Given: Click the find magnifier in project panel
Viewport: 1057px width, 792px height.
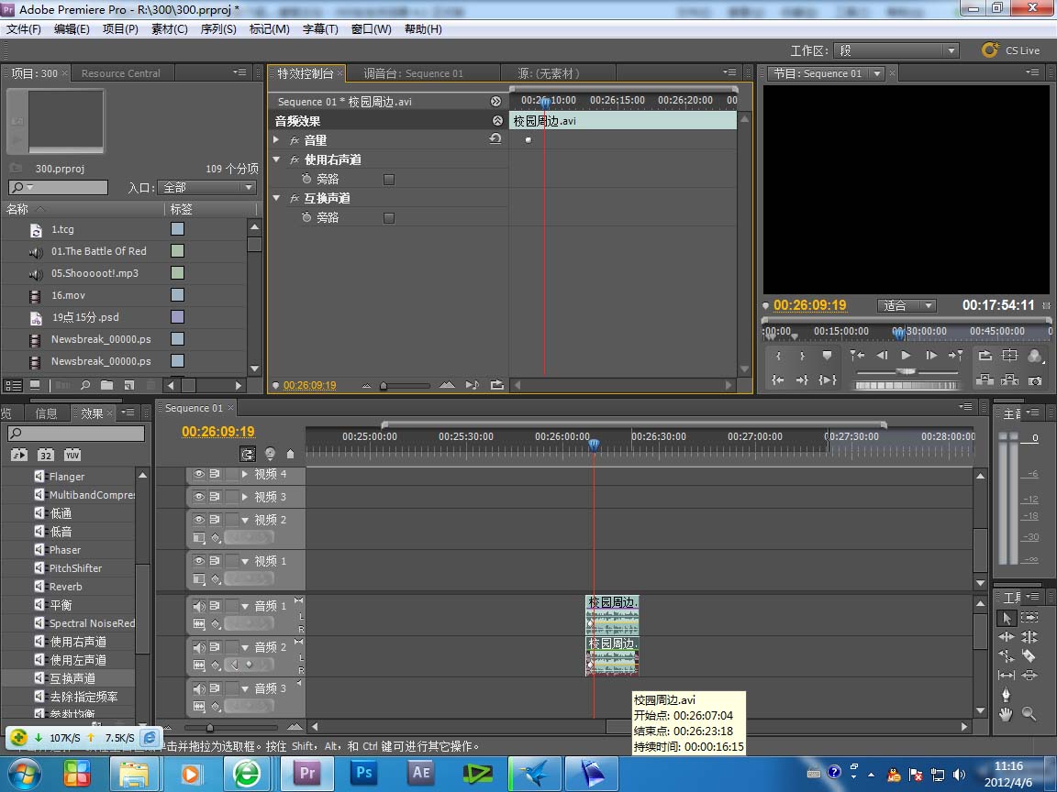Looking at the screenshot, I should [x=85, y=385].
